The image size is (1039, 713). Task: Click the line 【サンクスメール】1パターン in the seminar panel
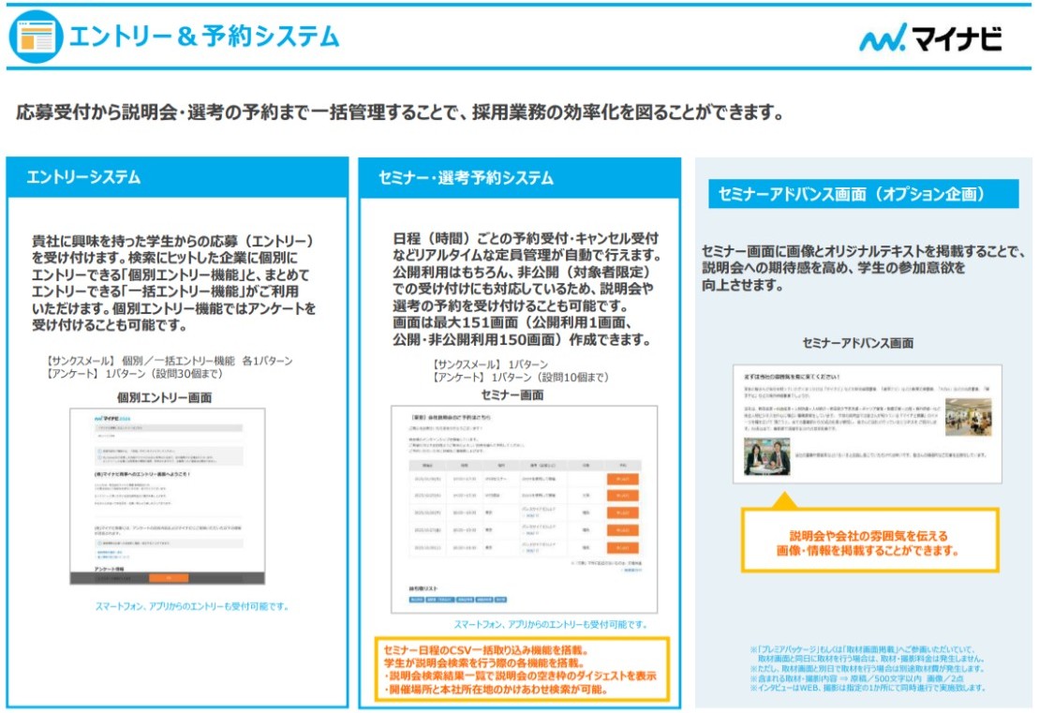489,364
